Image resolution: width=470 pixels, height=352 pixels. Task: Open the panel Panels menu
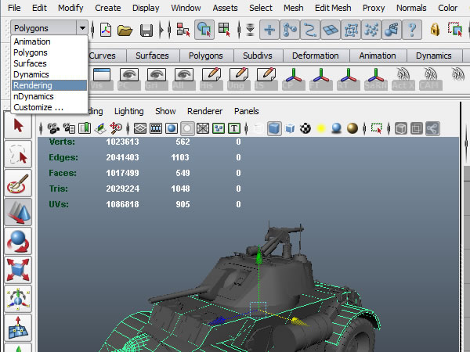coord(247,111)
